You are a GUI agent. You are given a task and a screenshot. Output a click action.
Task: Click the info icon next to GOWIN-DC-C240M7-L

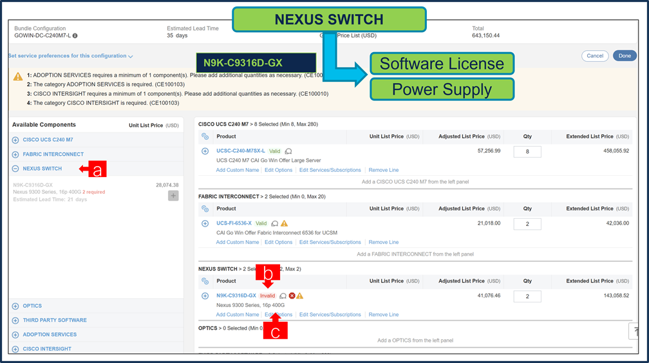pos(75,35)
